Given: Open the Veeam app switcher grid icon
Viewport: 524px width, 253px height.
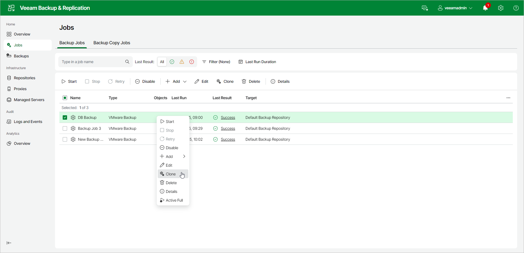Looking at the screenshot, I should pos(11,8).
